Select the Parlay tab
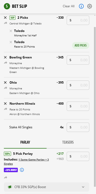 click(25, 142)
